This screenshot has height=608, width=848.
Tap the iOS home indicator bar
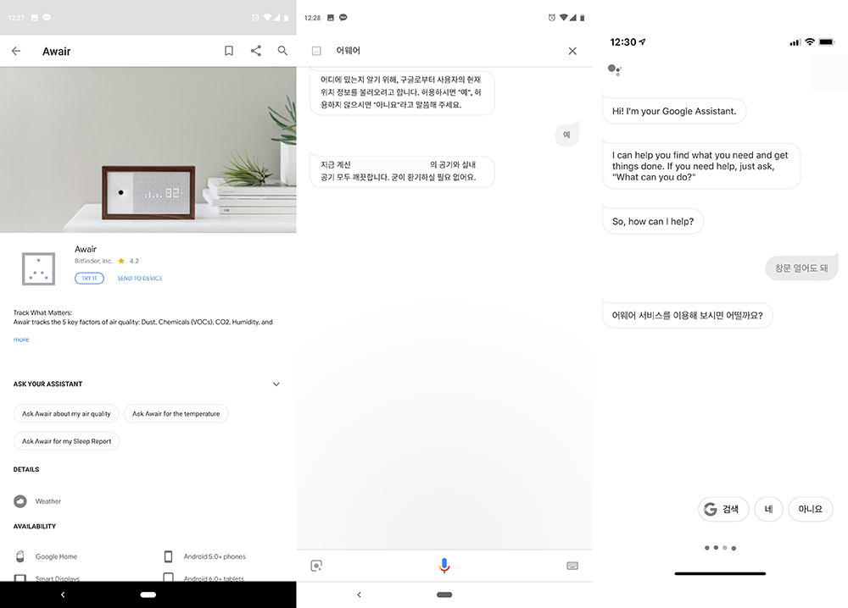point(720,573)
